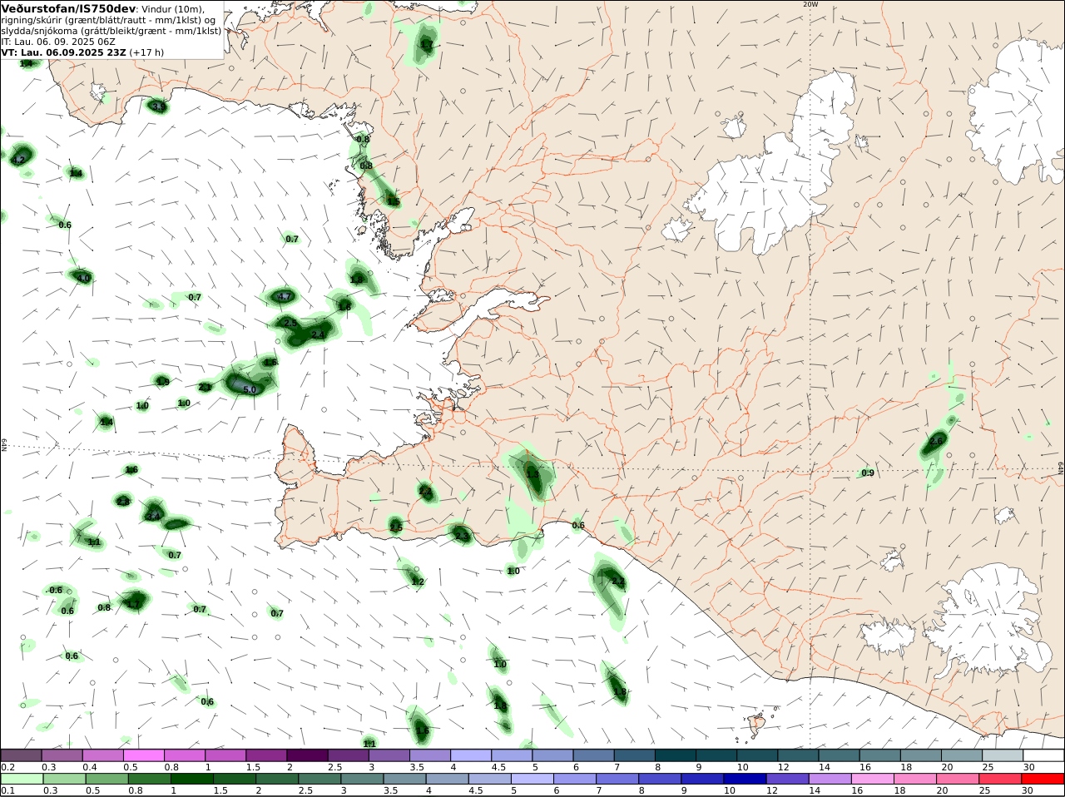Click the 20W longitude label
This screenshot has width=1065, height=797.
[810, 4]
